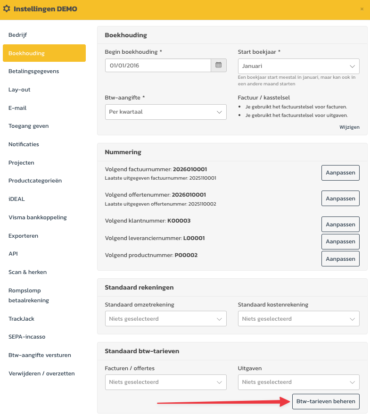The width and height of the screenshot is (370, 415).
Task: Open the Standaard kostenrekening dropdown
Action: tap(298, 319)
